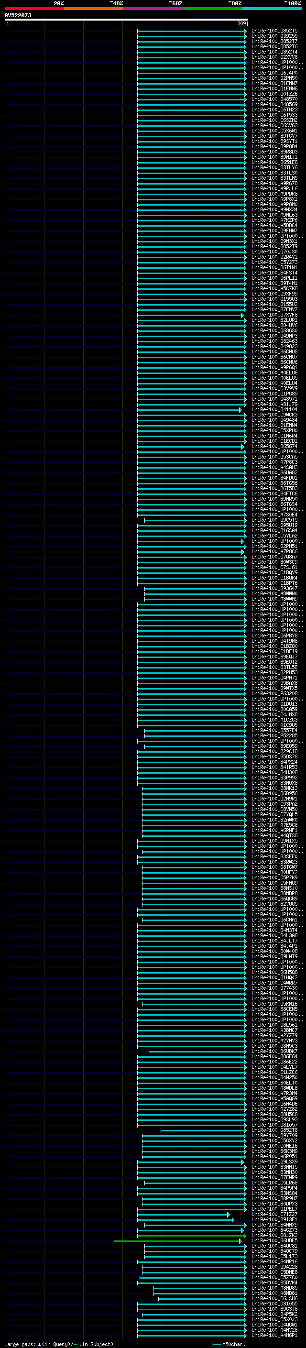The image size is (306, 1348).
Task: Select hit label UniRef100_Q852T7
Action: coord(274,42)
